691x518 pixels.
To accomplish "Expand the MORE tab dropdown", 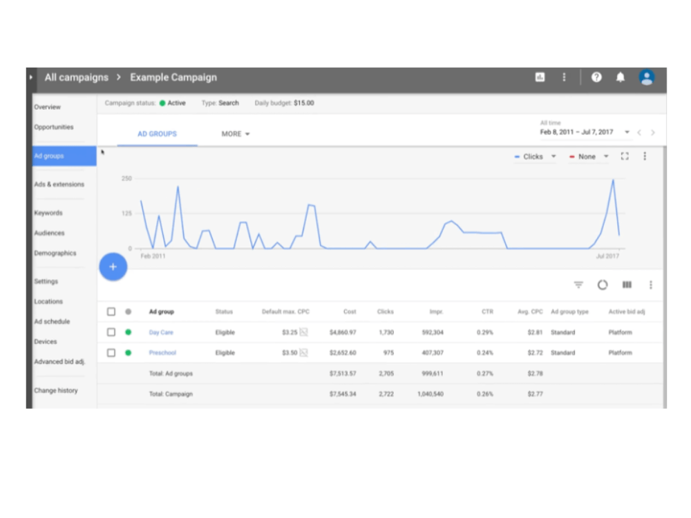I will [x=236, y=133].
